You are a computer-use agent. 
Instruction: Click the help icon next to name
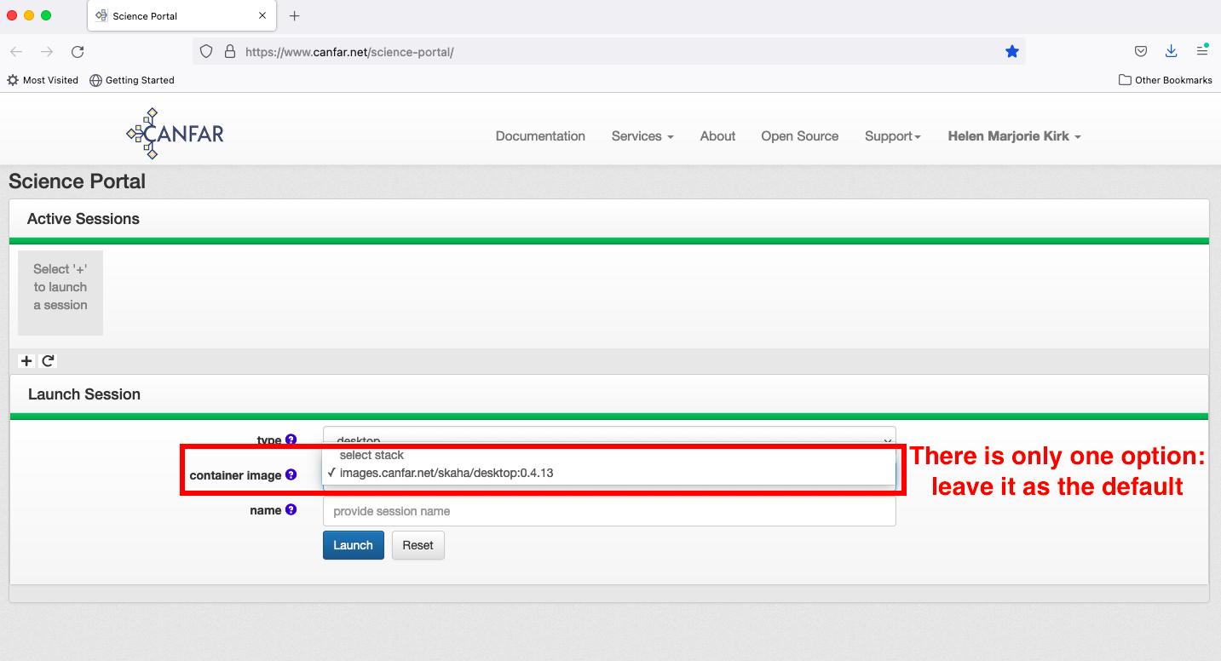291,509
